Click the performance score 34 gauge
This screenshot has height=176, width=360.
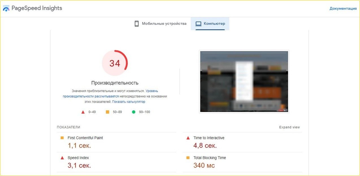pyautogui.click(x=115, y=63)
